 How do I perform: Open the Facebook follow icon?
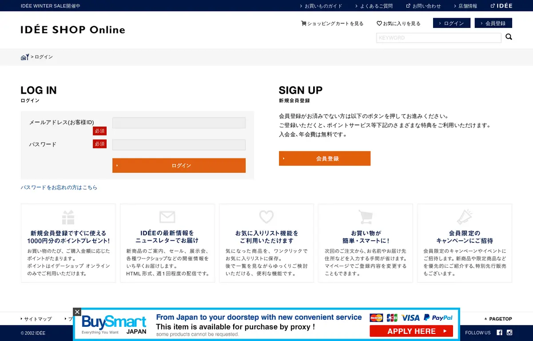pyautogui.click(x=499, y=333)
